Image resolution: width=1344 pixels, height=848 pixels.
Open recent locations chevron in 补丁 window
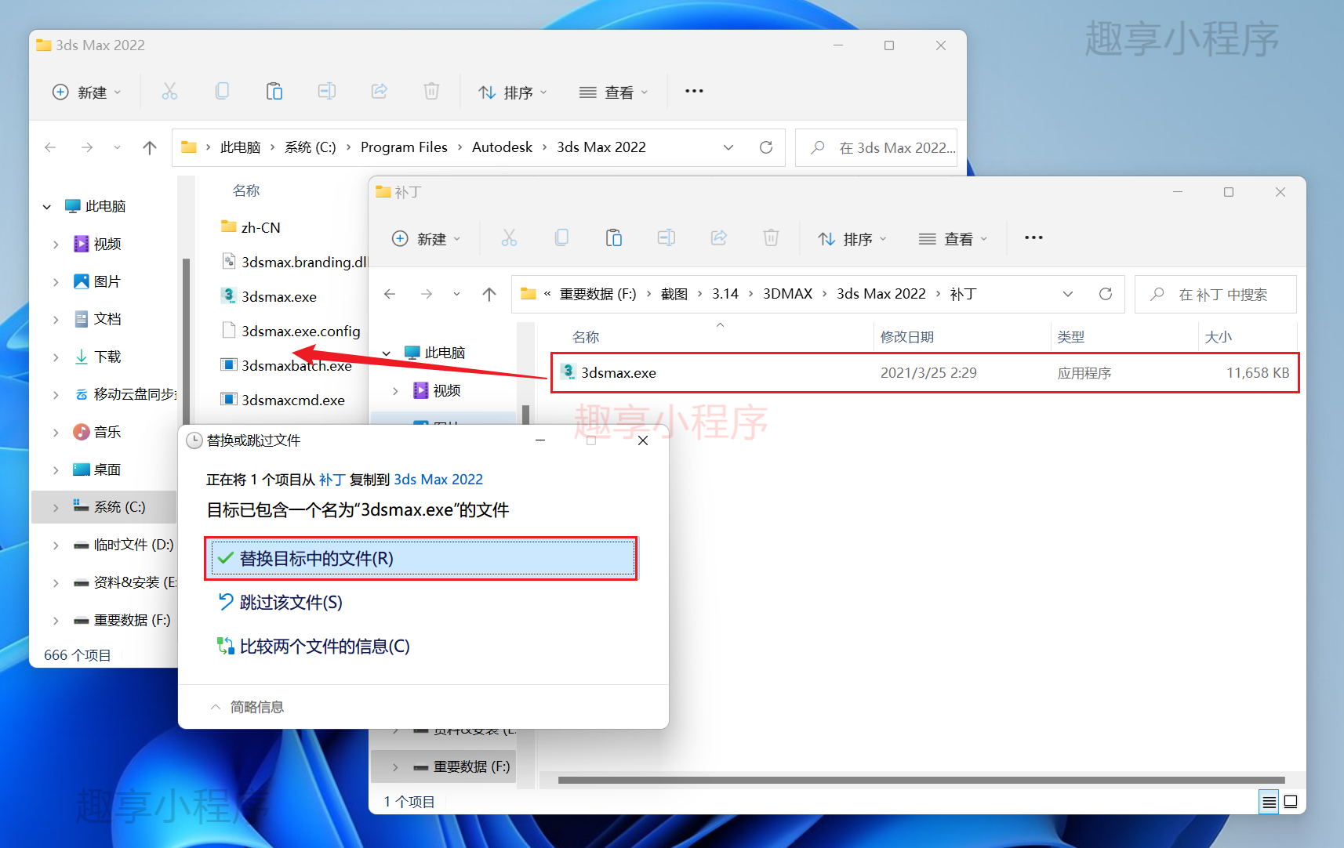coord(456,294)
